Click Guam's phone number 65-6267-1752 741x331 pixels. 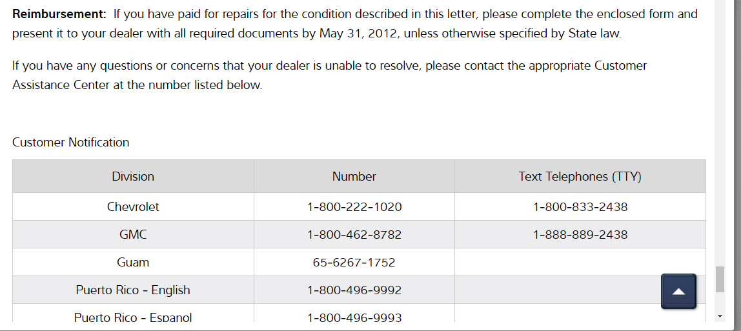click(x=354, y=263)
